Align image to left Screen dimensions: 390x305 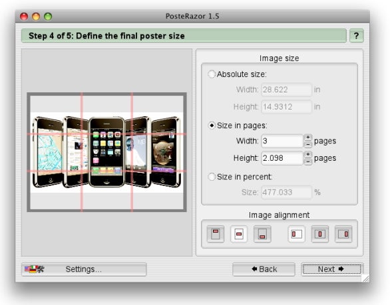296,234
